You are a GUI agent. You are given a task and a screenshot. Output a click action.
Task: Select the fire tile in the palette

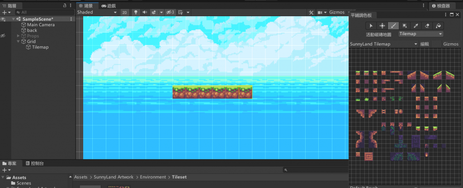click(426, 154)
